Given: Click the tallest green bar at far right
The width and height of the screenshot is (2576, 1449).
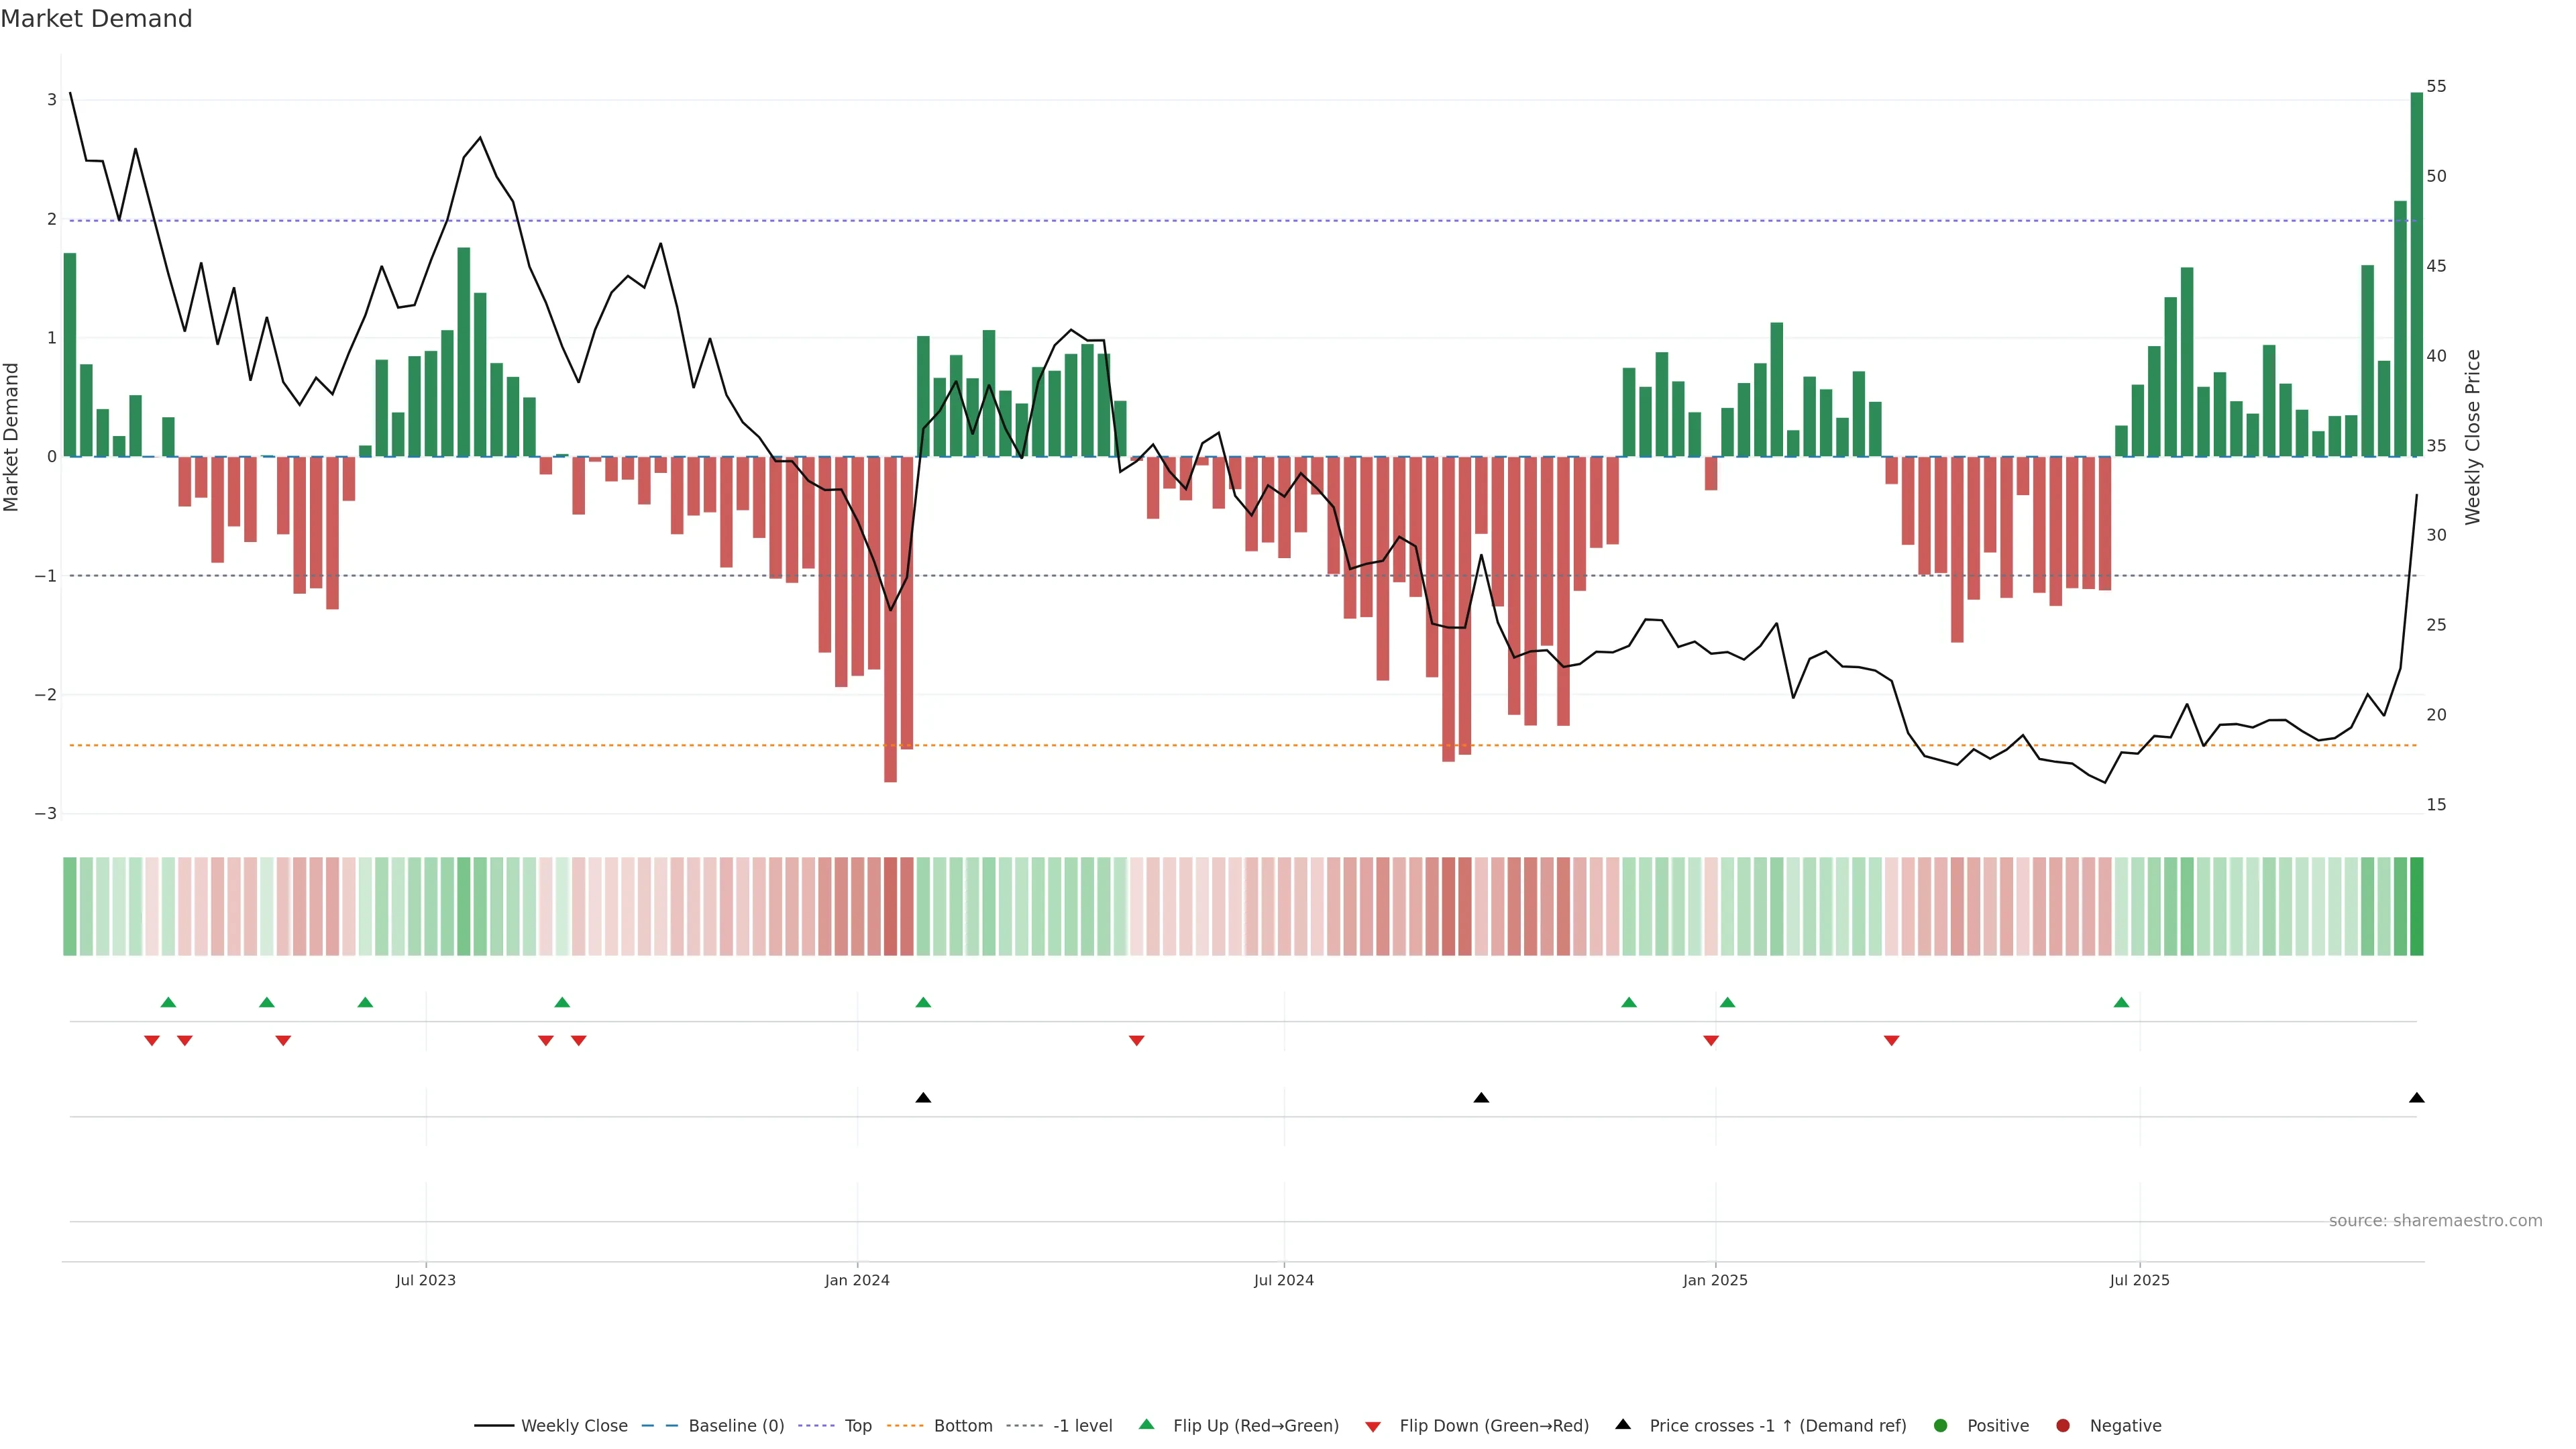Looking at the screenshot, I should [2416, 275].
